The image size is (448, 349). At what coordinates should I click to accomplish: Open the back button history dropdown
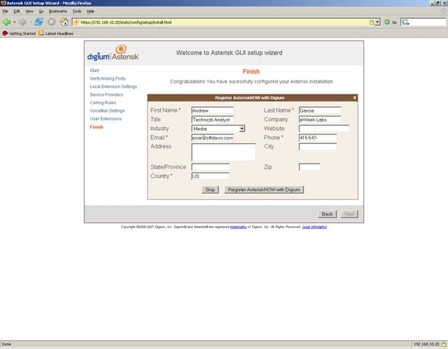[x=14, y=22]
